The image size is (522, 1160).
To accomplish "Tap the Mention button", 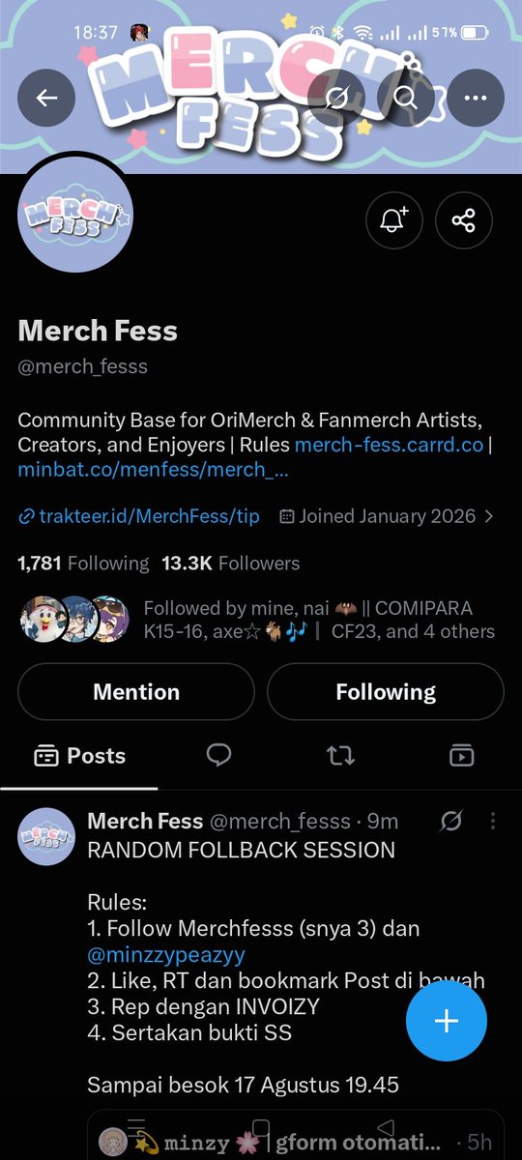I will (136, 692).
